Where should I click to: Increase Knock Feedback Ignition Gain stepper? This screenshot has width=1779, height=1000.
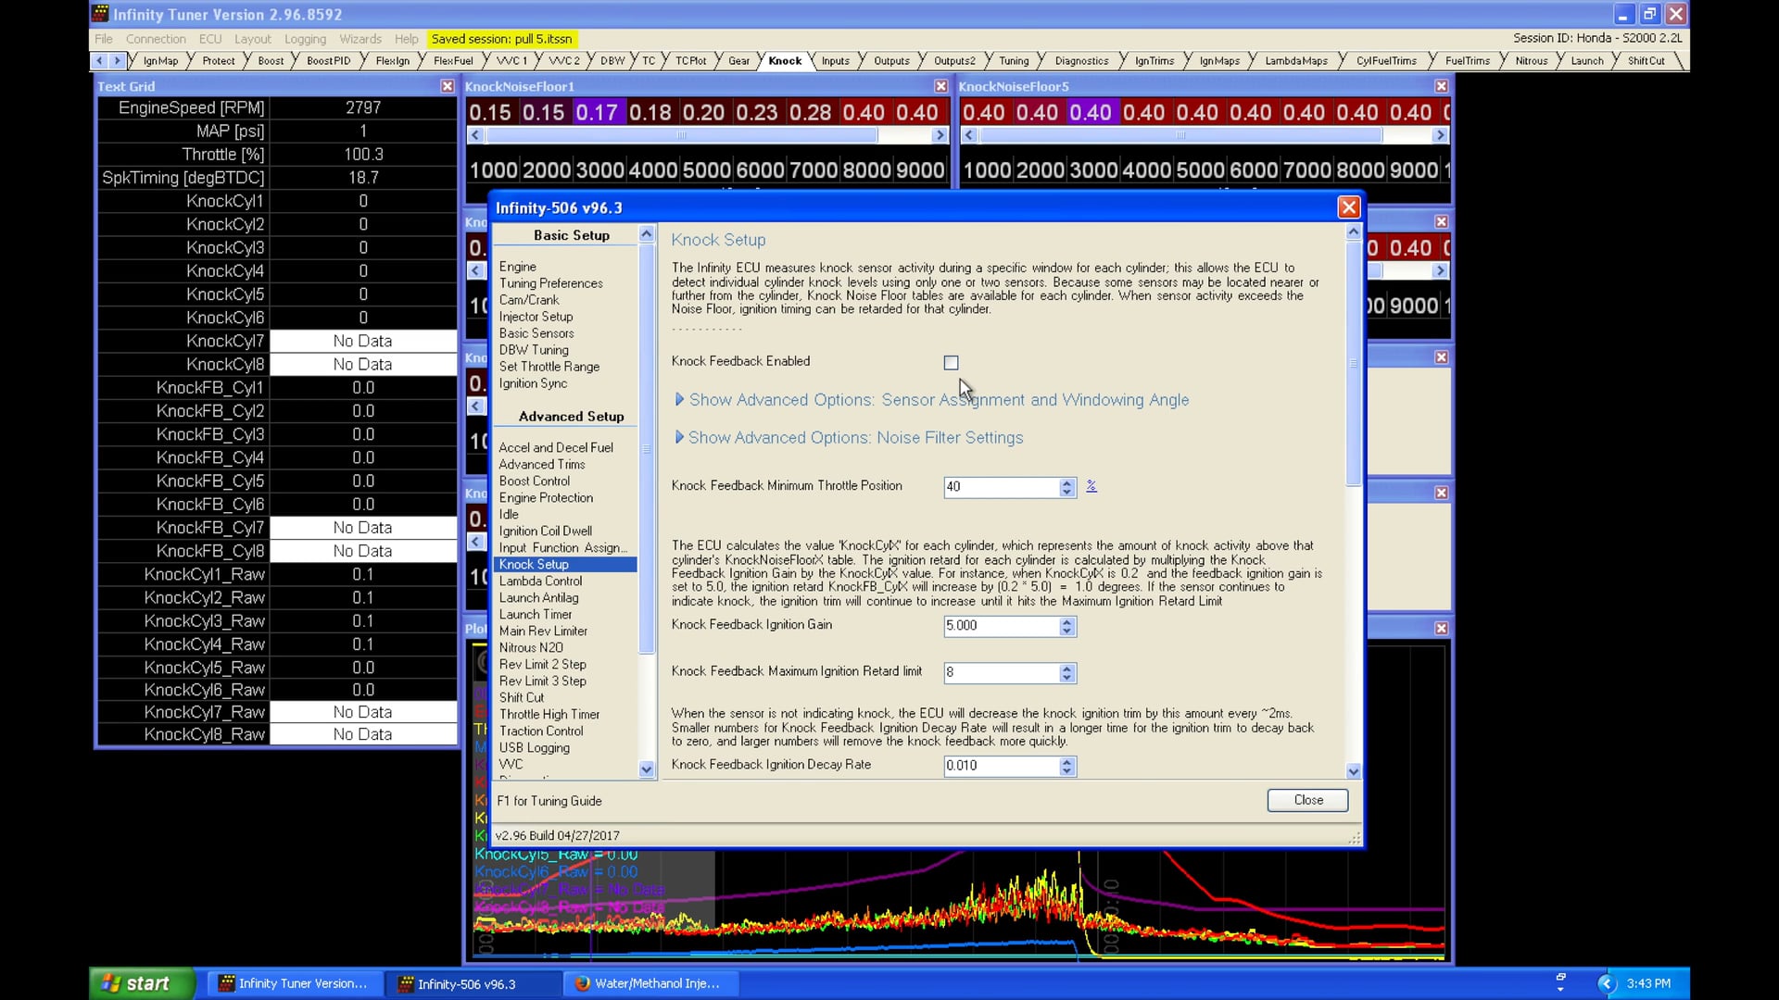(x=1067, y=621)
